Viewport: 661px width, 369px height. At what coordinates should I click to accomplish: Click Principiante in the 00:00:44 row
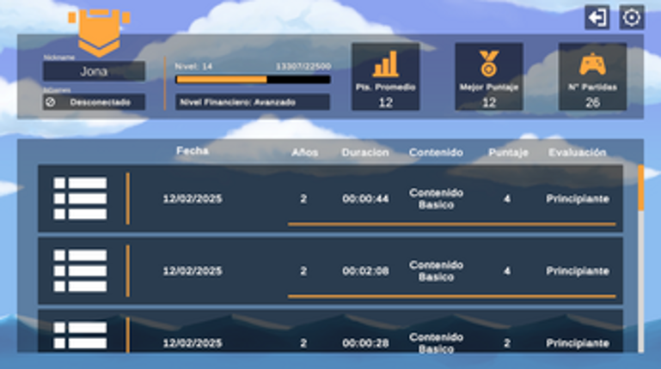click(578, 198)
